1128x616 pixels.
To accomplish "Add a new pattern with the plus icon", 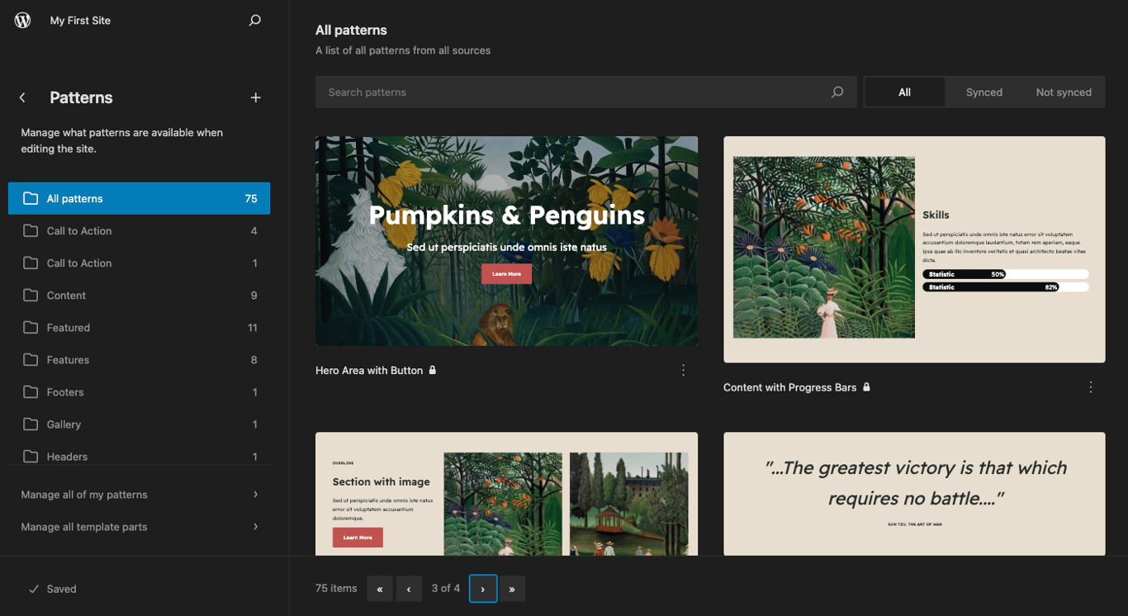I will (256, 97).
